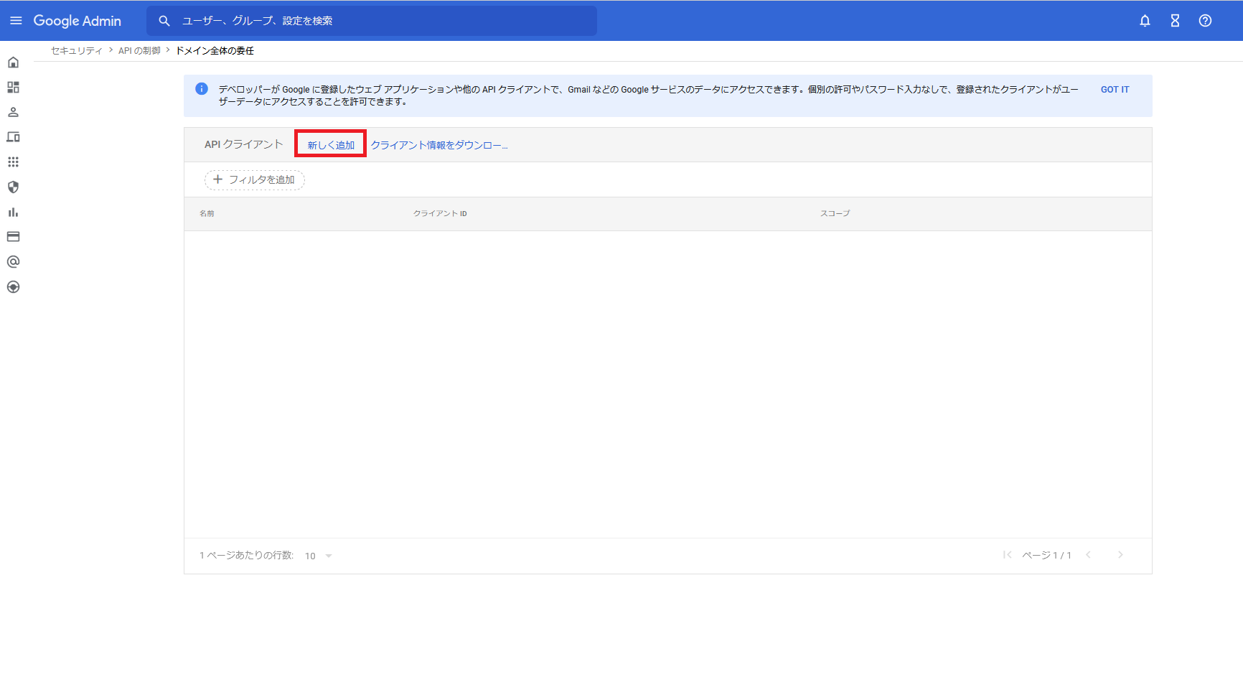The image size is (1243, 677).
Task: Dismiss banner with GOT IT
Action: tap(1115, 90)
